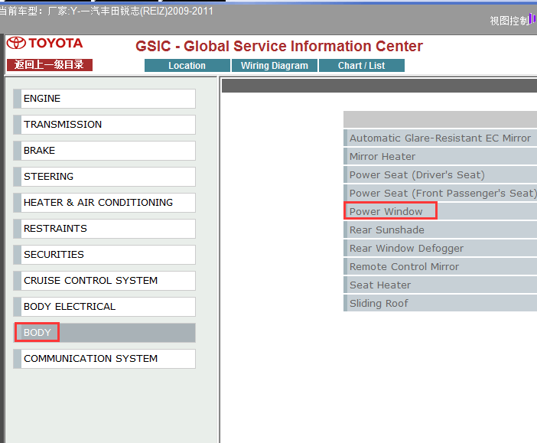Open the BRAKE category
The width and height of the screenshot is (537, 443).
pyautogui.click(x=105, y=151)
